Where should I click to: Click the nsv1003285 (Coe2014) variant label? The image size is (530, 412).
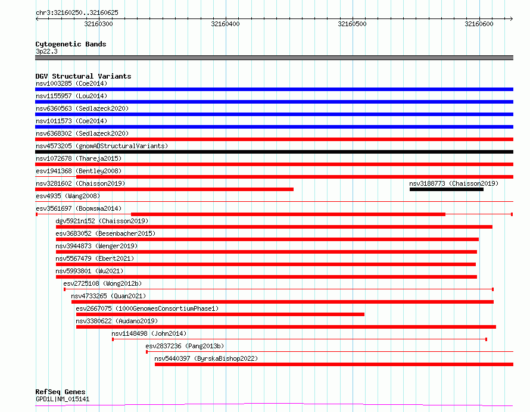click(71, 83)
